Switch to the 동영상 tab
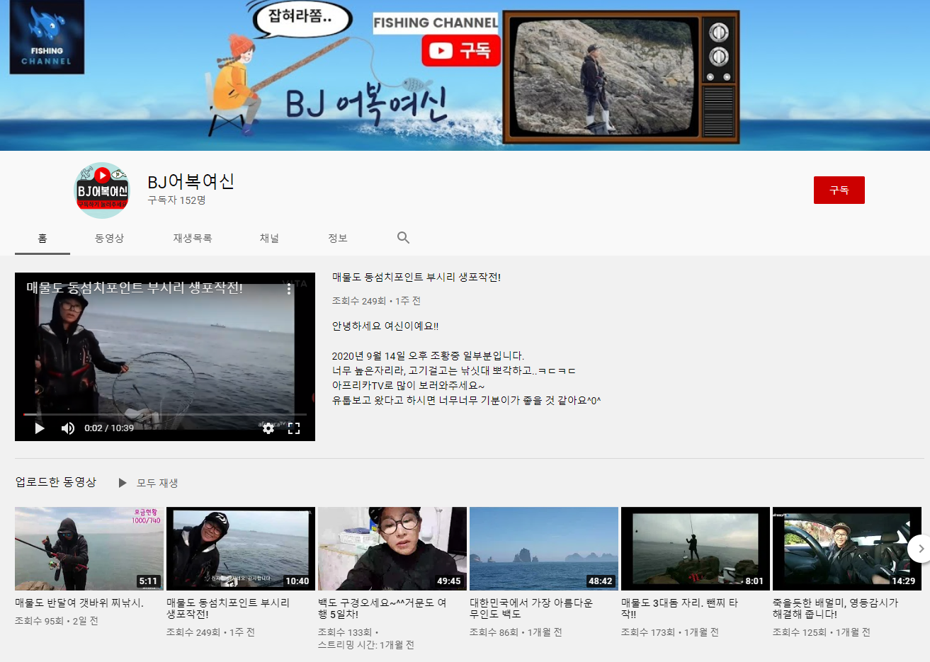930x662 pixels. point(109,239)
